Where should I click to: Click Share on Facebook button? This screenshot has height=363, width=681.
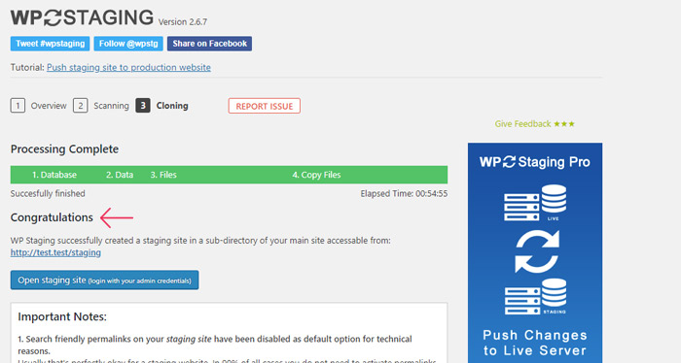(x=210, y=44)
